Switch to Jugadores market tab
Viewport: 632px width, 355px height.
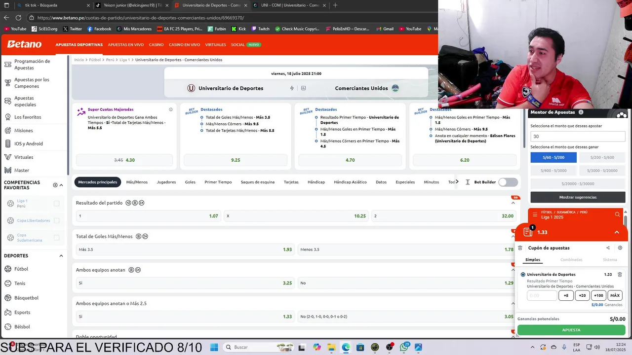[x=166, y=182]
